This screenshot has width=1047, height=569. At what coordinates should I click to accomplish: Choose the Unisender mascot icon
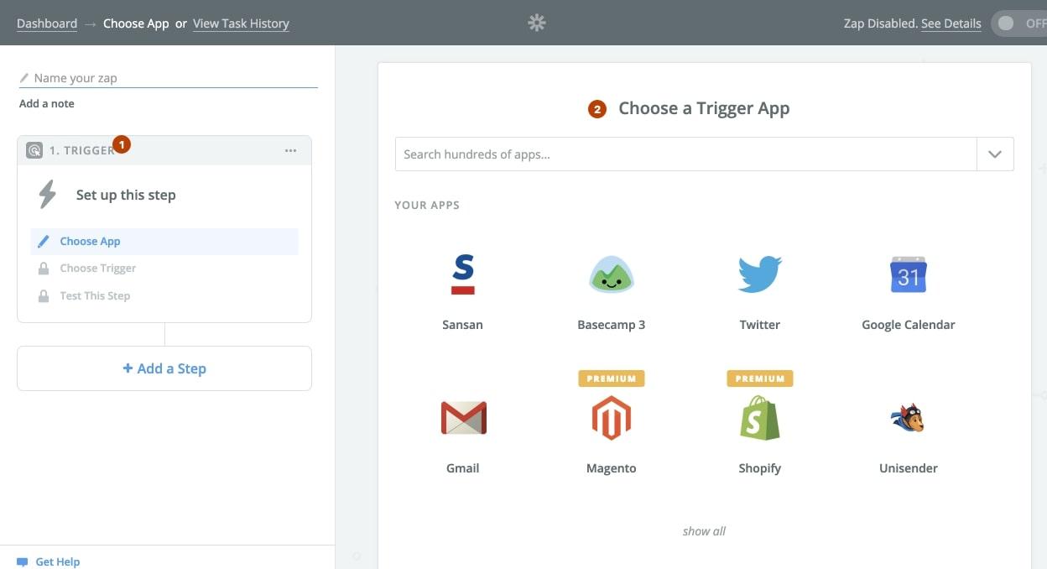point(909,418)
